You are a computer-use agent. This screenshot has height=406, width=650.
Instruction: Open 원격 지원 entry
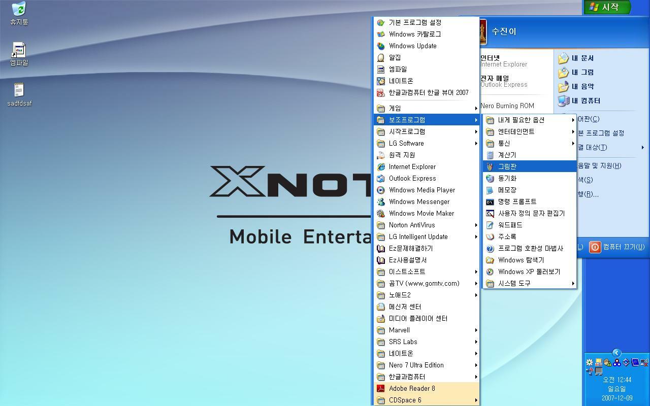pyautogui.click(x=427, y=155)
